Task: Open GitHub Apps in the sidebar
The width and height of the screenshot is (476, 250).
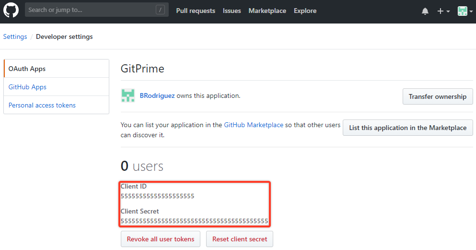Action: [57, 87]
